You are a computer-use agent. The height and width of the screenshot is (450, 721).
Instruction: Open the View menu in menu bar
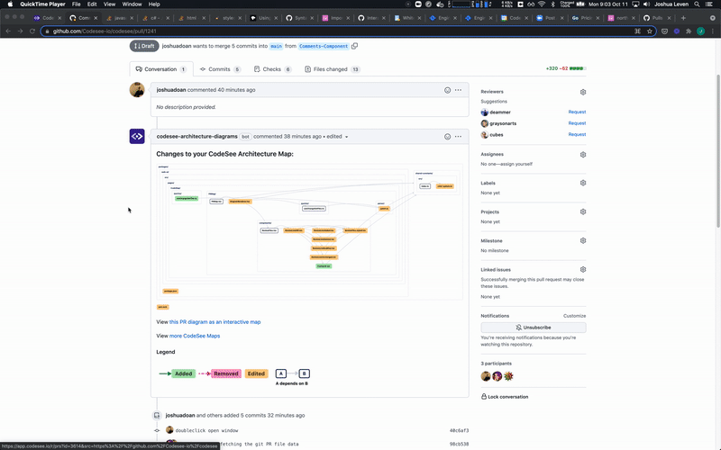click(109, 4)
